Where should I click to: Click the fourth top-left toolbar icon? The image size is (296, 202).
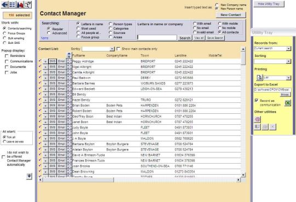point(28,5)
